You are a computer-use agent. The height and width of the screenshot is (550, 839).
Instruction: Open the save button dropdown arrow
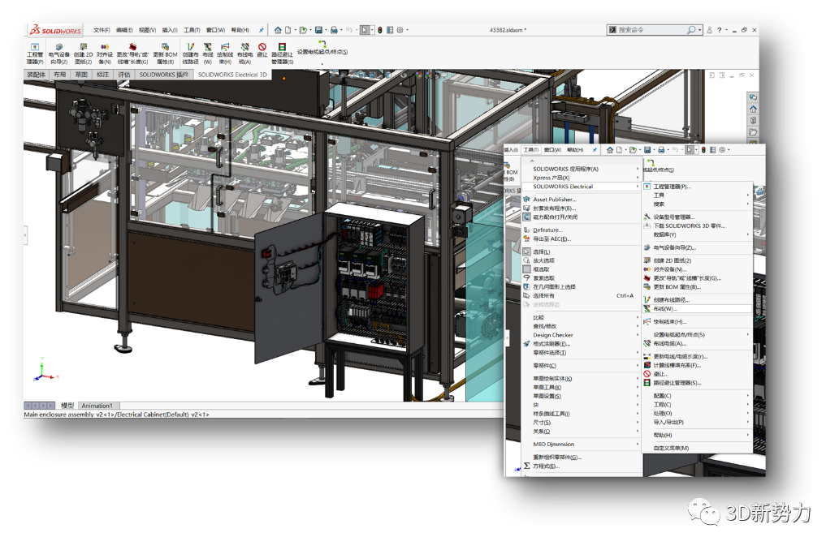click(325, 29)
